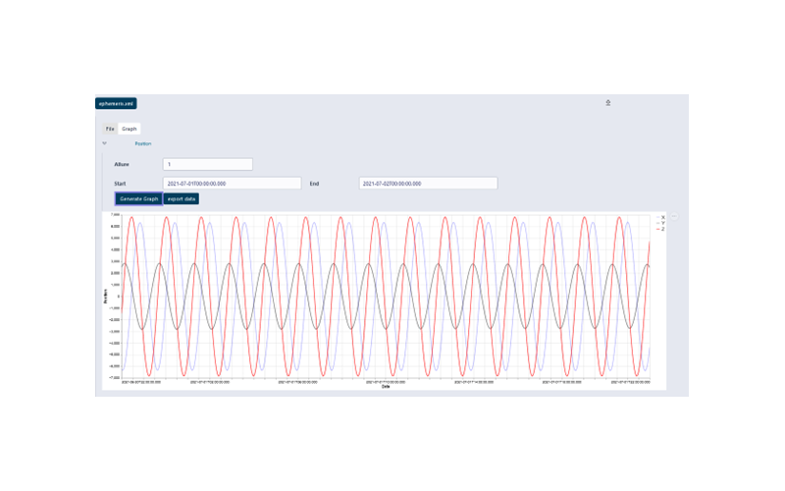Click the Start date field

point(232,183)
